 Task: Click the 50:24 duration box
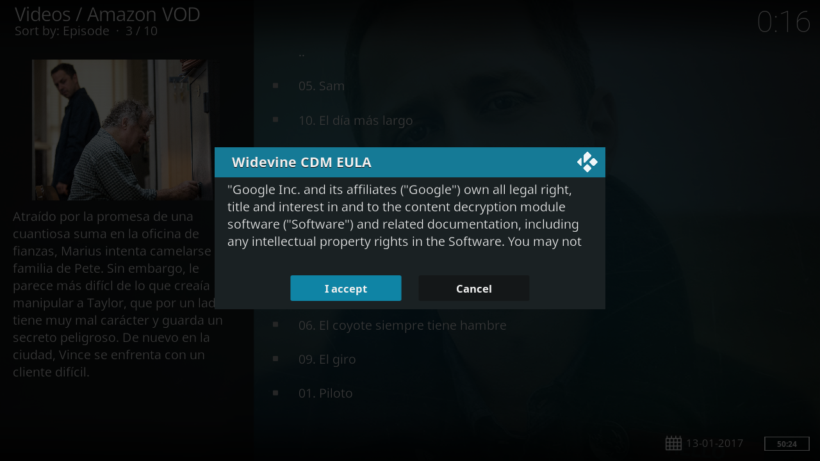pos(787,444)
